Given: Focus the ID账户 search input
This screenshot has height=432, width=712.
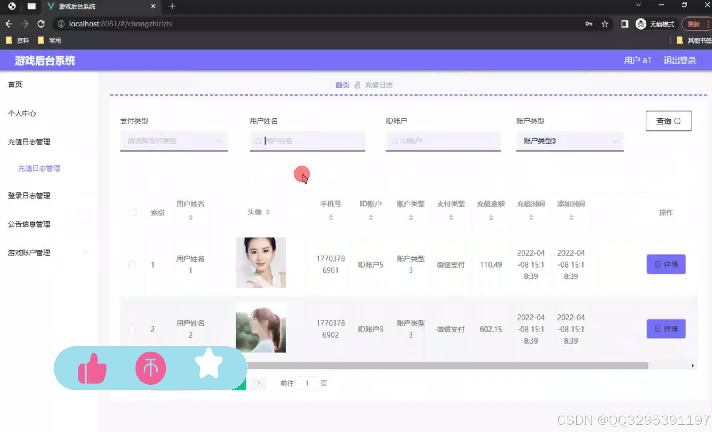Looking at the screenshot, I should pyautogui.click(x=443, y=141).
